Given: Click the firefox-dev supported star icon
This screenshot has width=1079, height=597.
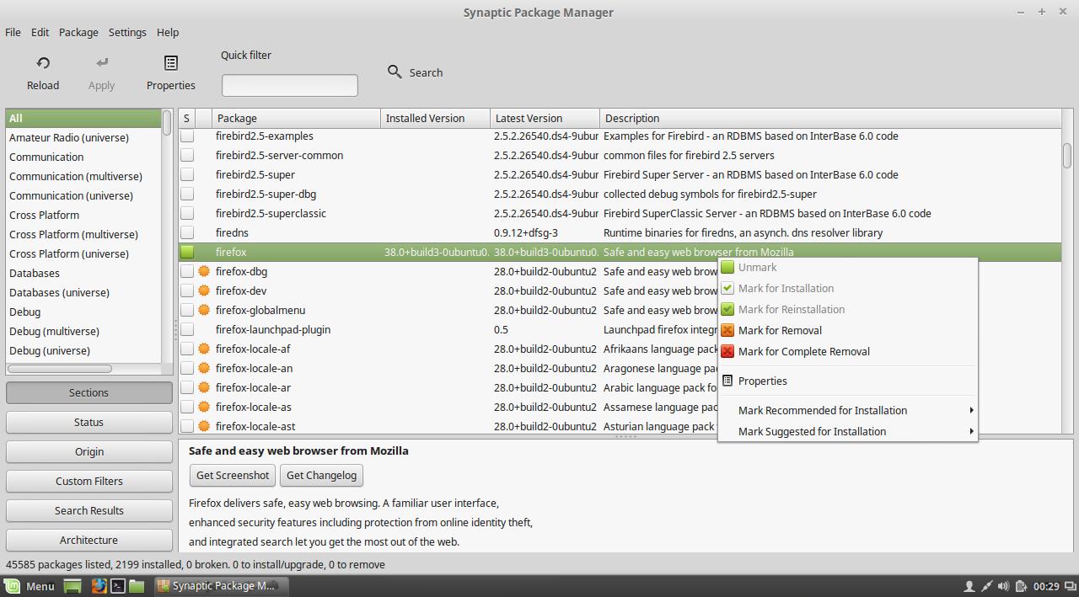Looking at the screenshot, I should (203, 291).
